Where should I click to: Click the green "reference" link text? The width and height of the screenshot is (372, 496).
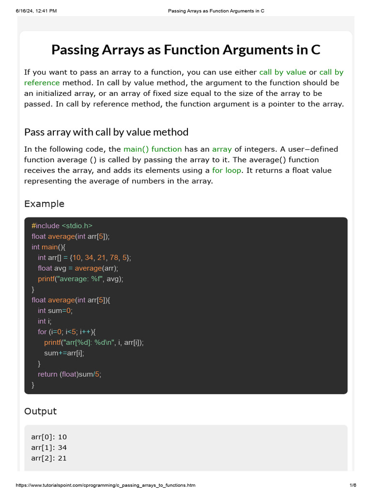(42, 83)
